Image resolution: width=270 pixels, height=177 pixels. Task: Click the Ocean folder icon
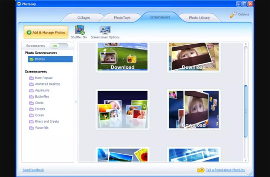point(31,115)
